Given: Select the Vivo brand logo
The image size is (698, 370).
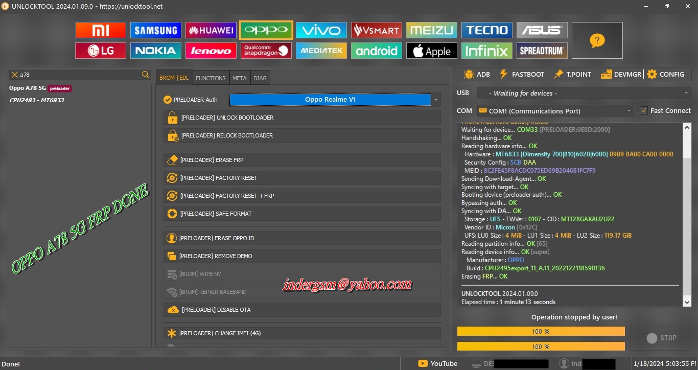Looking at the screenshot, I should [x=321, y=30].
